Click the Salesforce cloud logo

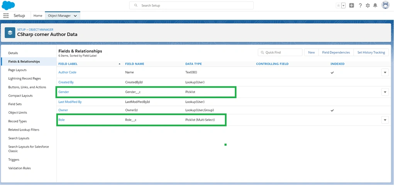click(8, 5)
